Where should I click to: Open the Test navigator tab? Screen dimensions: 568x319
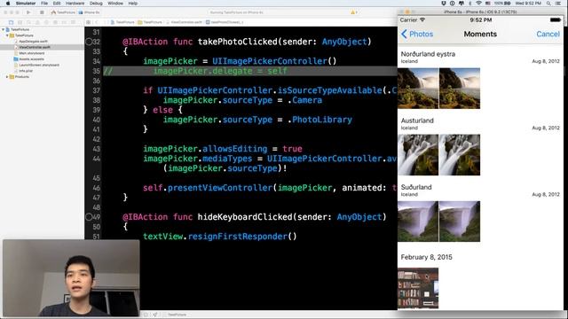(46, 22)
